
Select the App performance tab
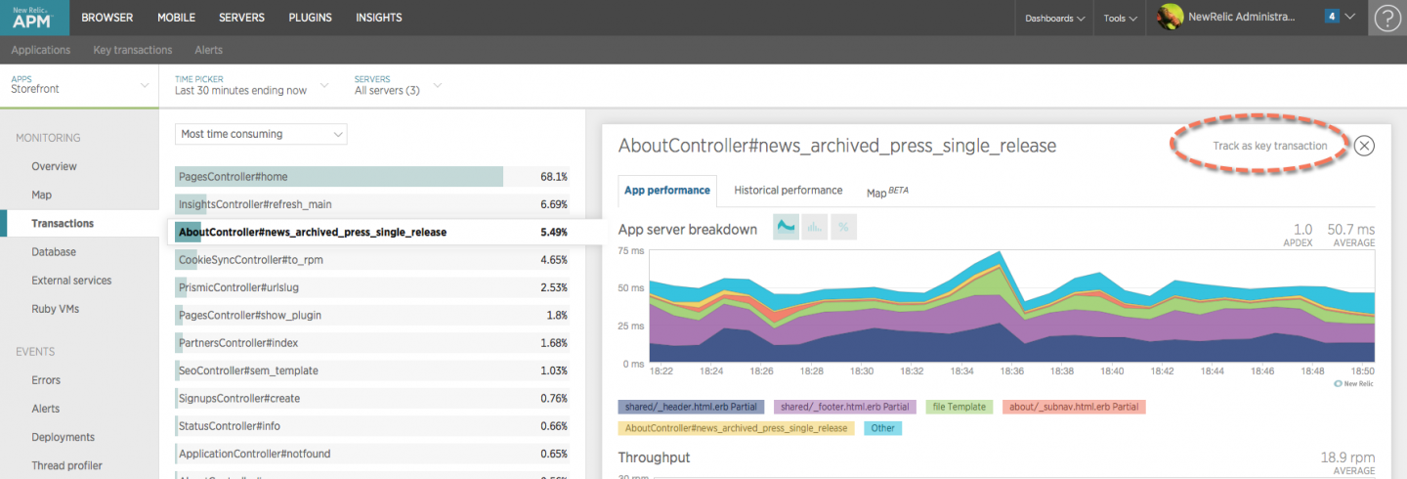[x=667, y=191]
